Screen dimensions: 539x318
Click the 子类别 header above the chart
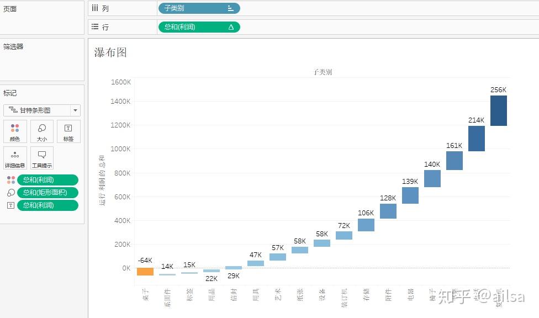pos(322,72)
